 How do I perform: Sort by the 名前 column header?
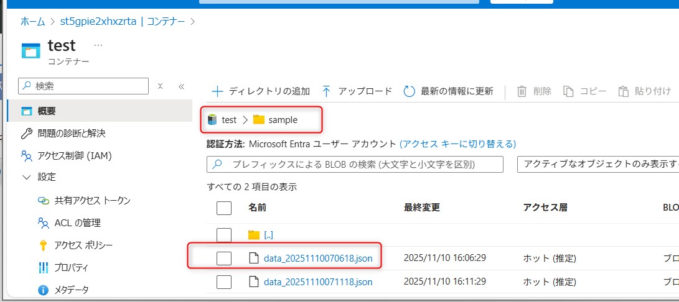(257, 208)
